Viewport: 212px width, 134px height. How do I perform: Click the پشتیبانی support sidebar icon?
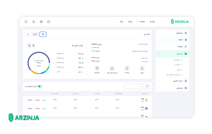tap(186, 88)
